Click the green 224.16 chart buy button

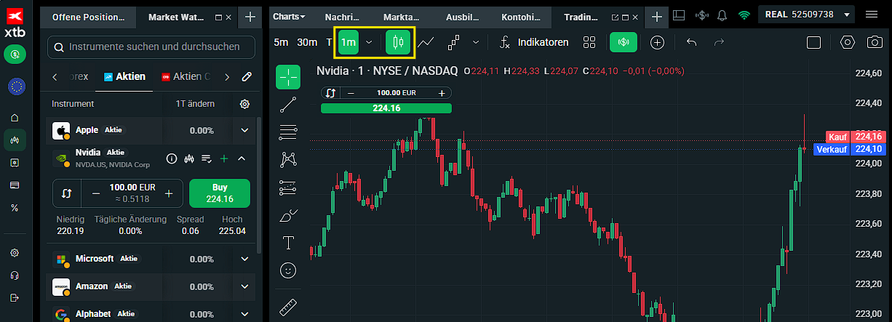point(386,108)
